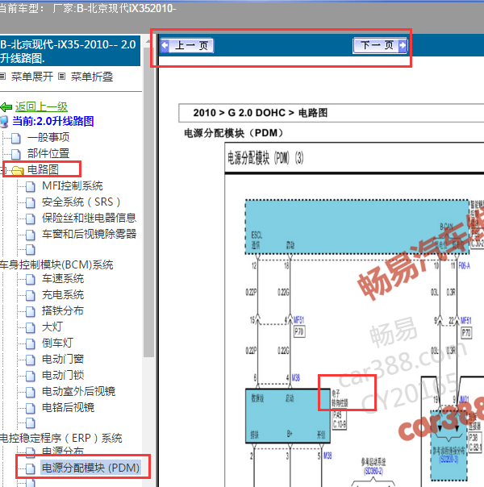Click the right arrow on 下一页 button
Screen dimensions: 484x487
coord(403,46)
